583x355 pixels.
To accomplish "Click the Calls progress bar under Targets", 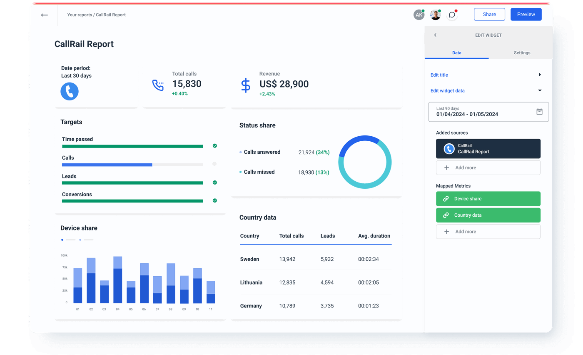I will [132, 165].
